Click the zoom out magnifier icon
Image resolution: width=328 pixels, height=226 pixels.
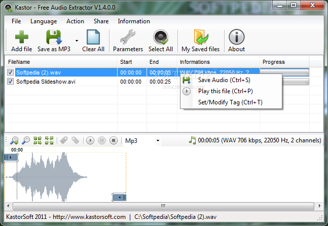26,140
